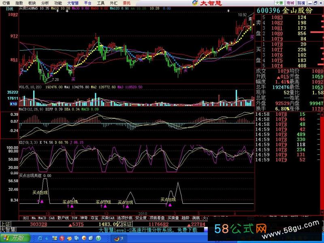The width and height of the screenshot is (324, 243).
Task: Click the KDJ(9,3,3) indicator header
Action: point(28,143)
